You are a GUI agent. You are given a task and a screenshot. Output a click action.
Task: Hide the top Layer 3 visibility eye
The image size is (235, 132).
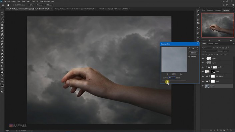203,59
